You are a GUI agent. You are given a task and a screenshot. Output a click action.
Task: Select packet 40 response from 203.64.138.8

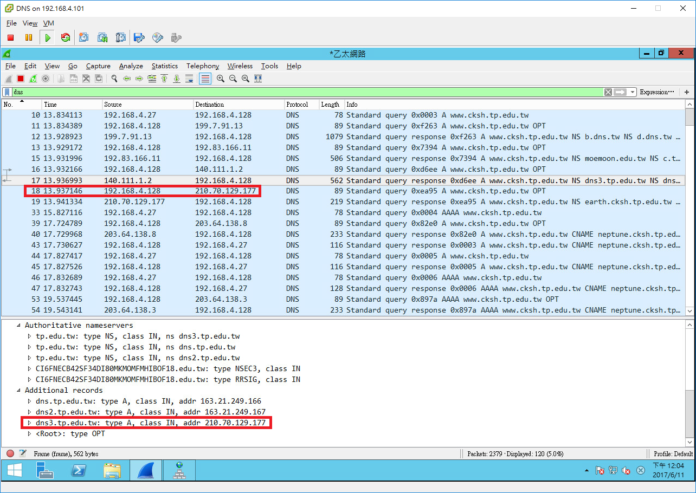[x=343, y=234]
